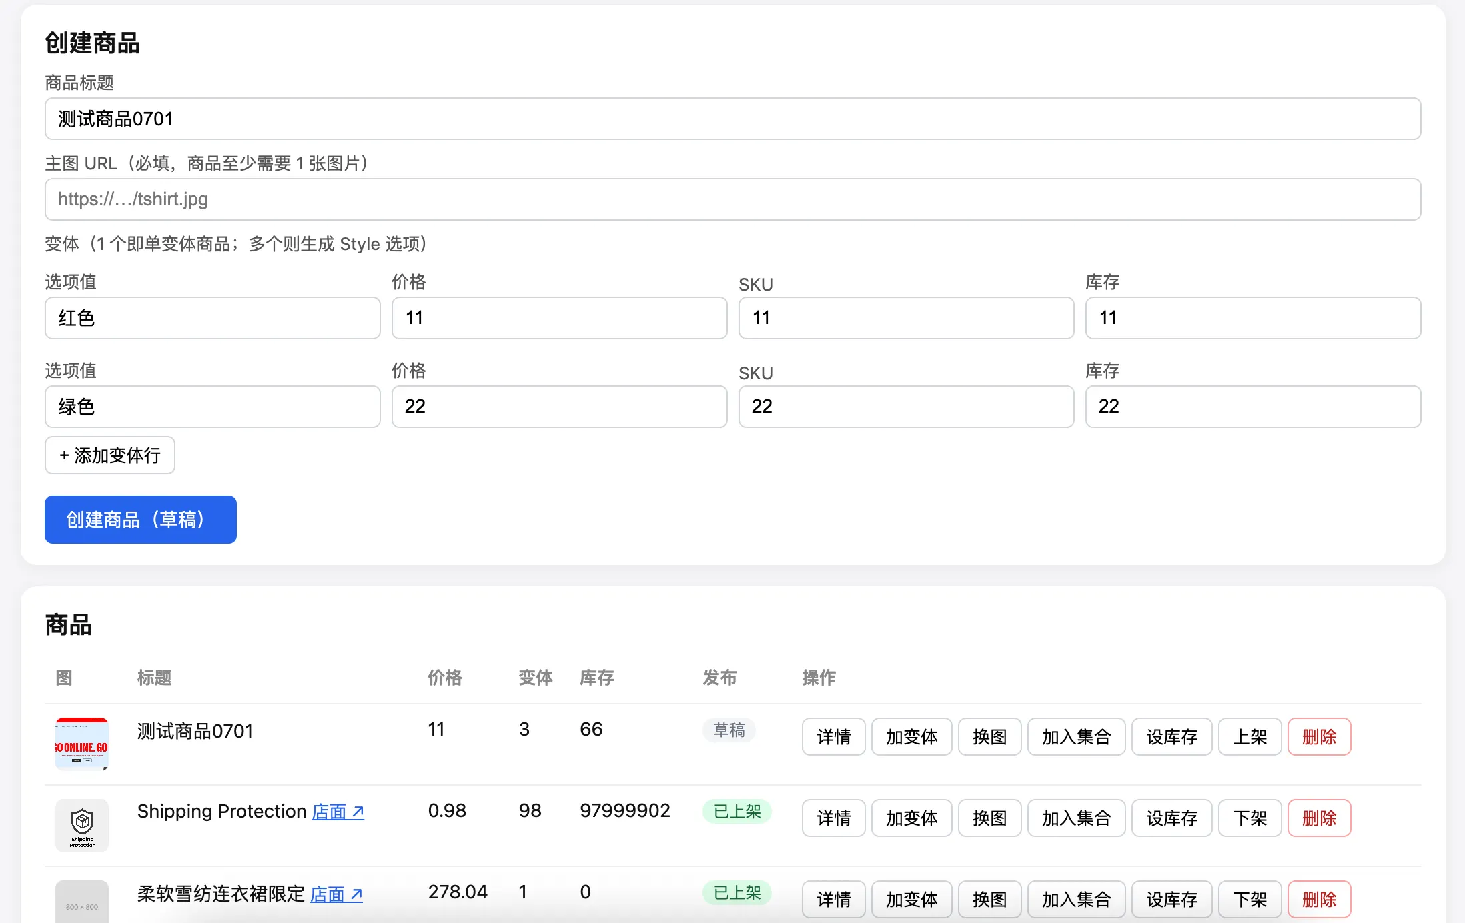Delete the Shipping Protection product
This screenshot has width=1465, height=923.
(1320, 818)
